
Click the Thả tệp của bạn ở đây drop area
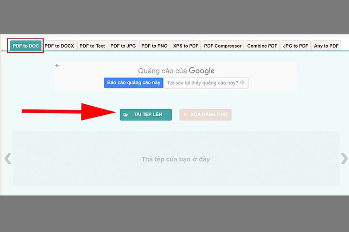point(175,159)
